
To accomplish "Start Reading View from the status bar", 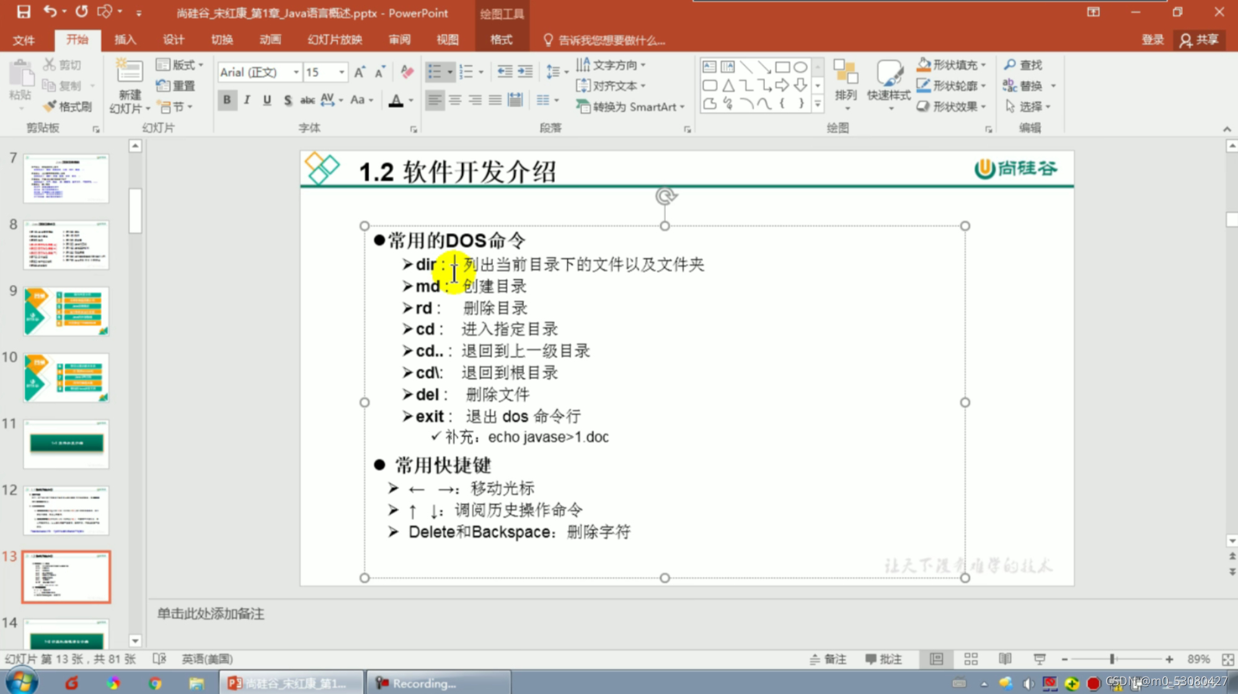I will pyautogui.click(x=1005, y=659).
